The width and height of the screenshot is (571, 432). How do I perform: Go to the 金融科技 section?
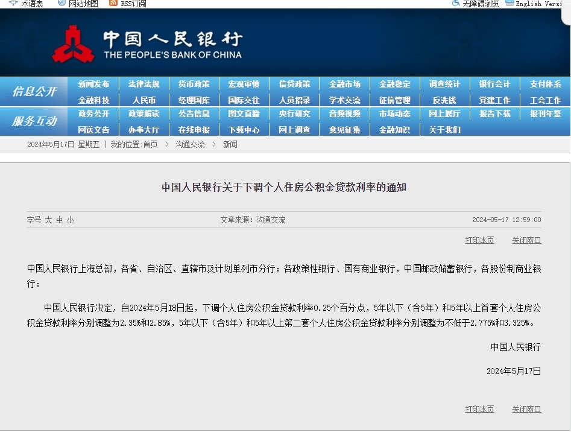point(93,100)
